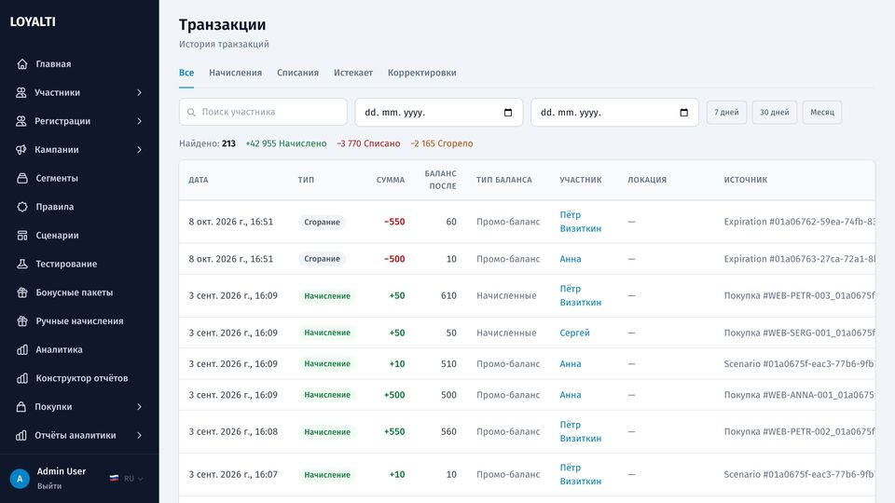Select the Все tab
895x503 pixels.
(186, 73)
